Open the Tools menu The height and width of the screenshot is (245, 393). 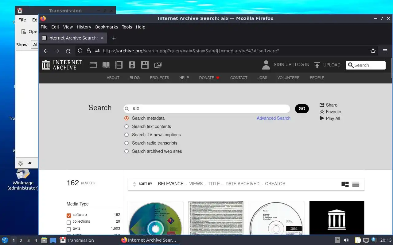127,27
